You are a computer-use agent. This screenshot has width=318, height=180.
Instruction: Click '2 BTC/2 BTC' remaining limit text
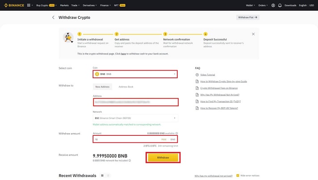pyautogui.click(x=150, y=146)
